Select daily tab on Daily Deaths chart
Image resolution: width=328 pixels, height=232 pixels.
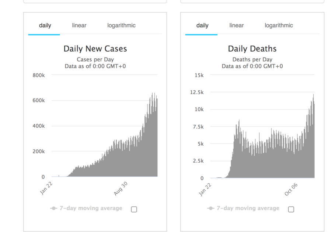point(202,25)
